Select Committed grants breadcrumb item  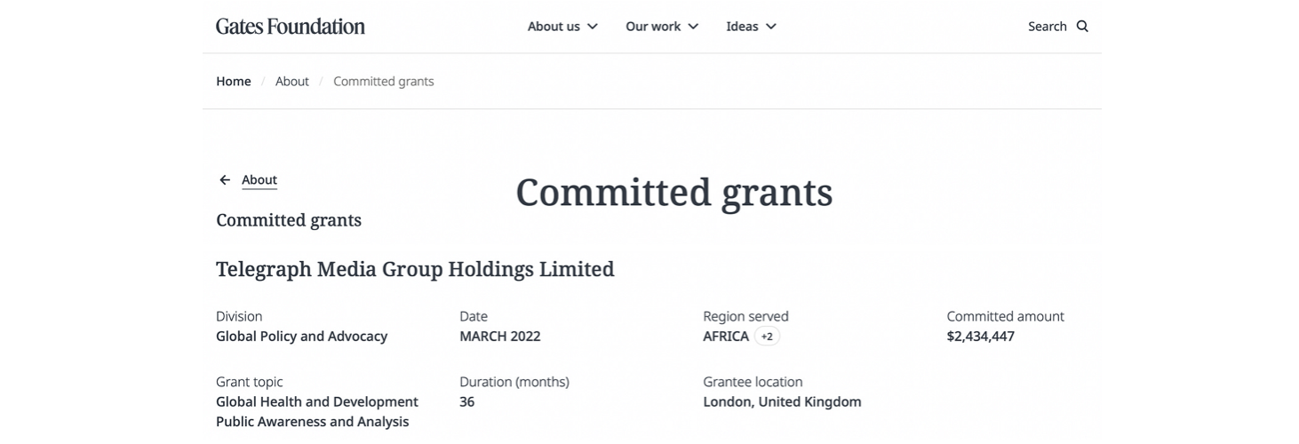(x=383, y=82)
